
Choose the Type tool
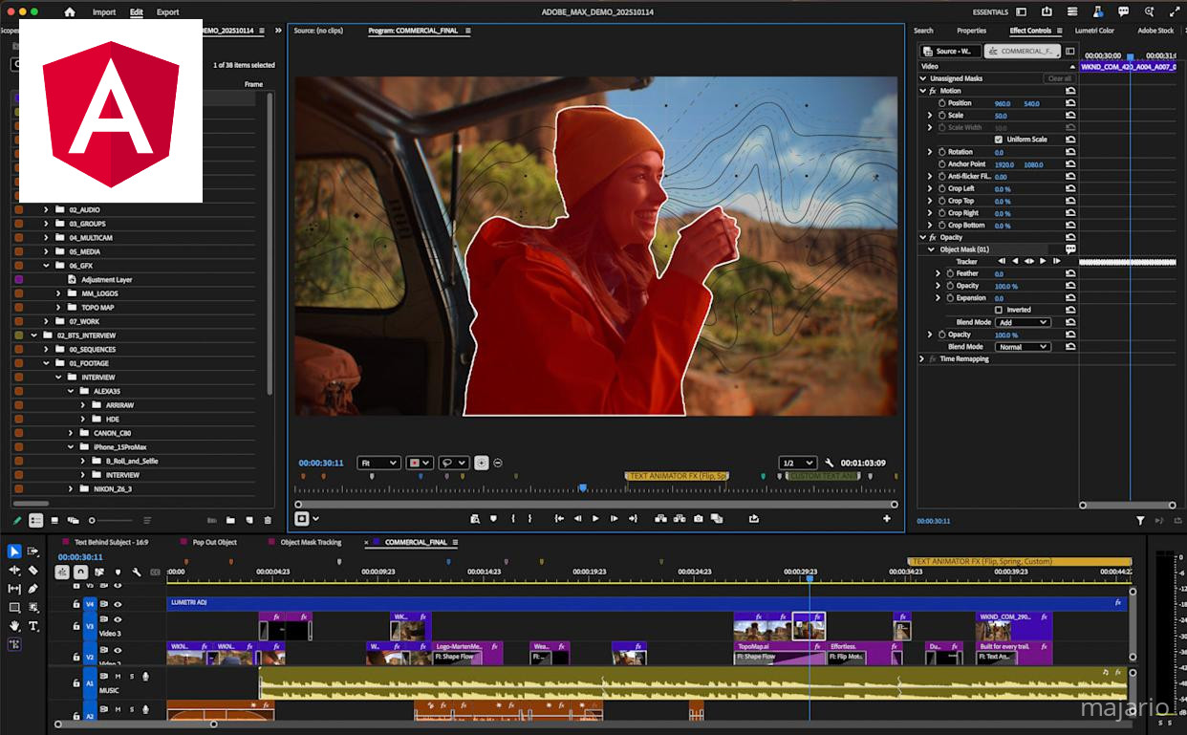click(x=33, y=626)
